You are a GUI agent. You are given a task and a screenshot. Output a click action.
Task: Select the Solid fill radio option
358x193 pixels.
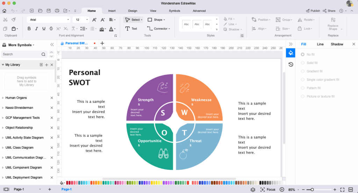303,63
